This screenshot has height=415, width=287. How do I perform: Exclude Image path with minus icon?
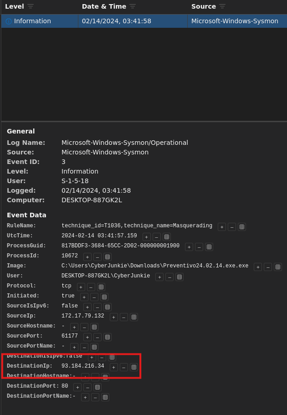point(268,267)
